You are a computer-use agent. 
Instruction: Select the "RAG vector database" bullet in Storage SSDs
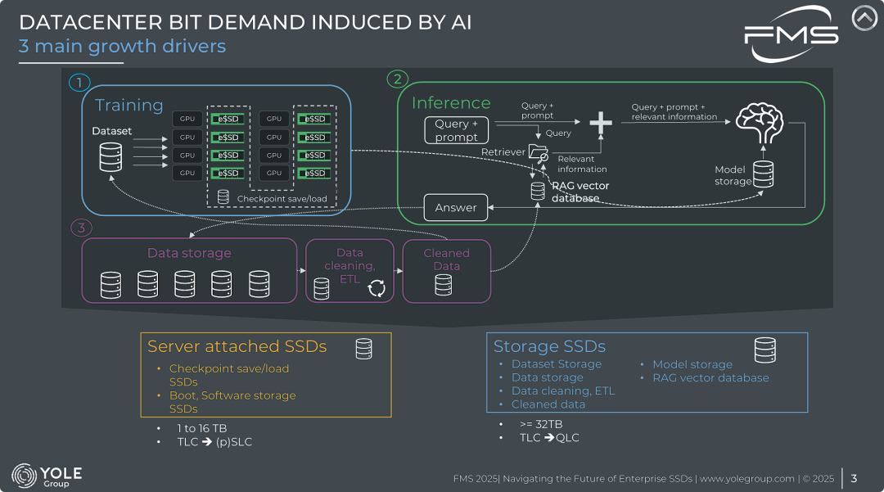click(x=710, y=378)
